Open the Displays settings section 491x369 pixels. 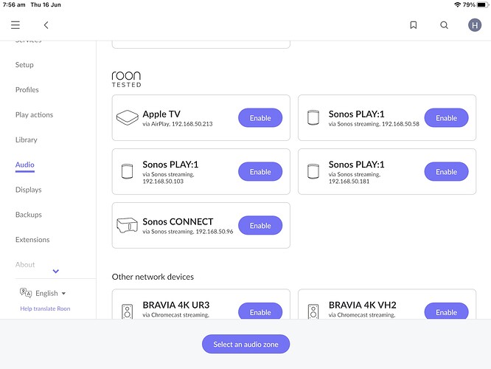click(29, 190)
